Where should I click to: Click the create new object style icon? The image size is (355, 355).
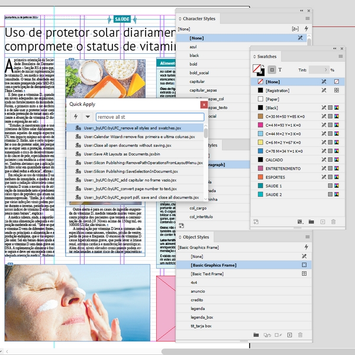tap(289, 335)
